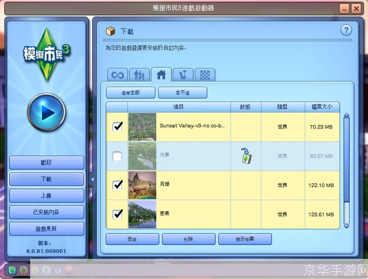Open help with the question mark icon
This screenshot has height=279, width=368.
tap(346, 31)
